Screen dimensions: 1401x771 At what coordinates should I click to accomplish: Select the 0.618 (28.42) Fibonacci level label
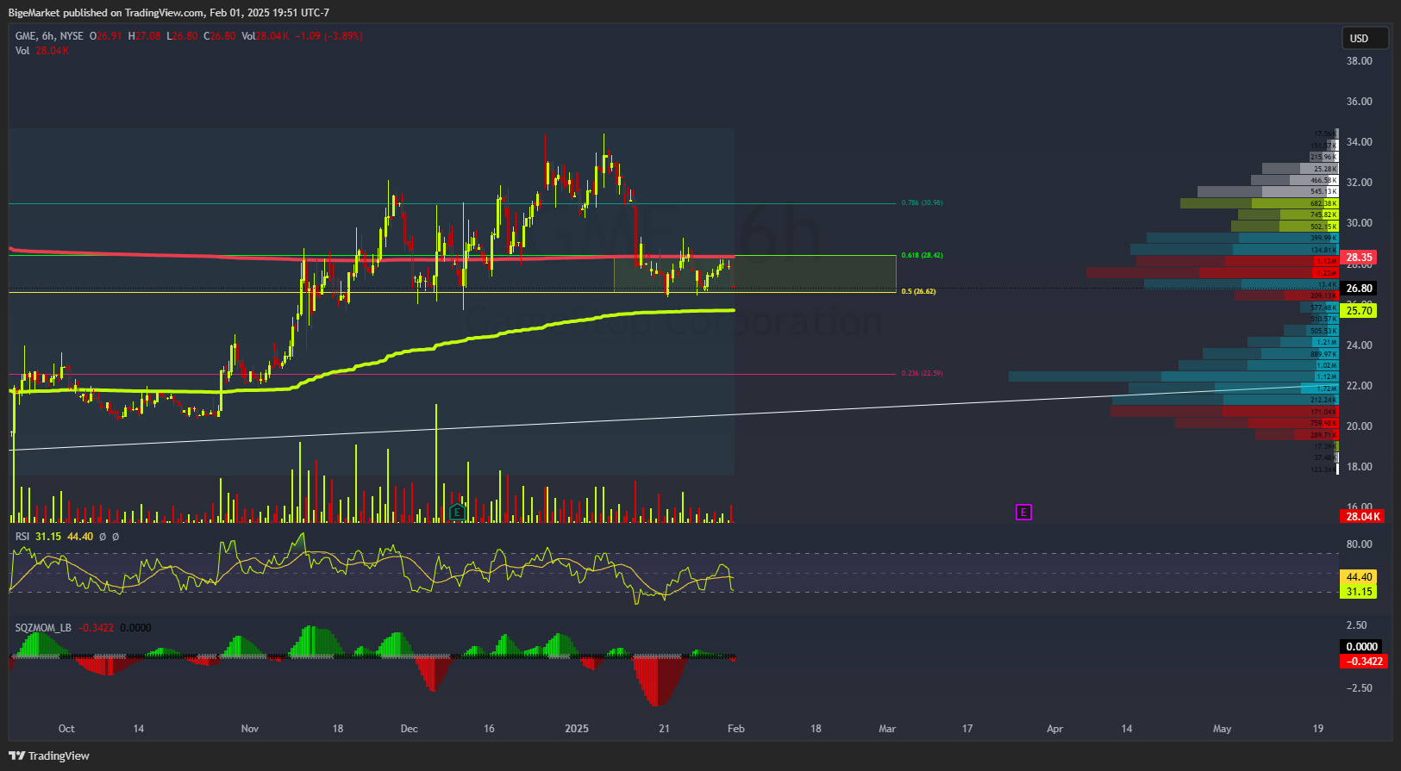pyautogui.click(x=922, y=256)
